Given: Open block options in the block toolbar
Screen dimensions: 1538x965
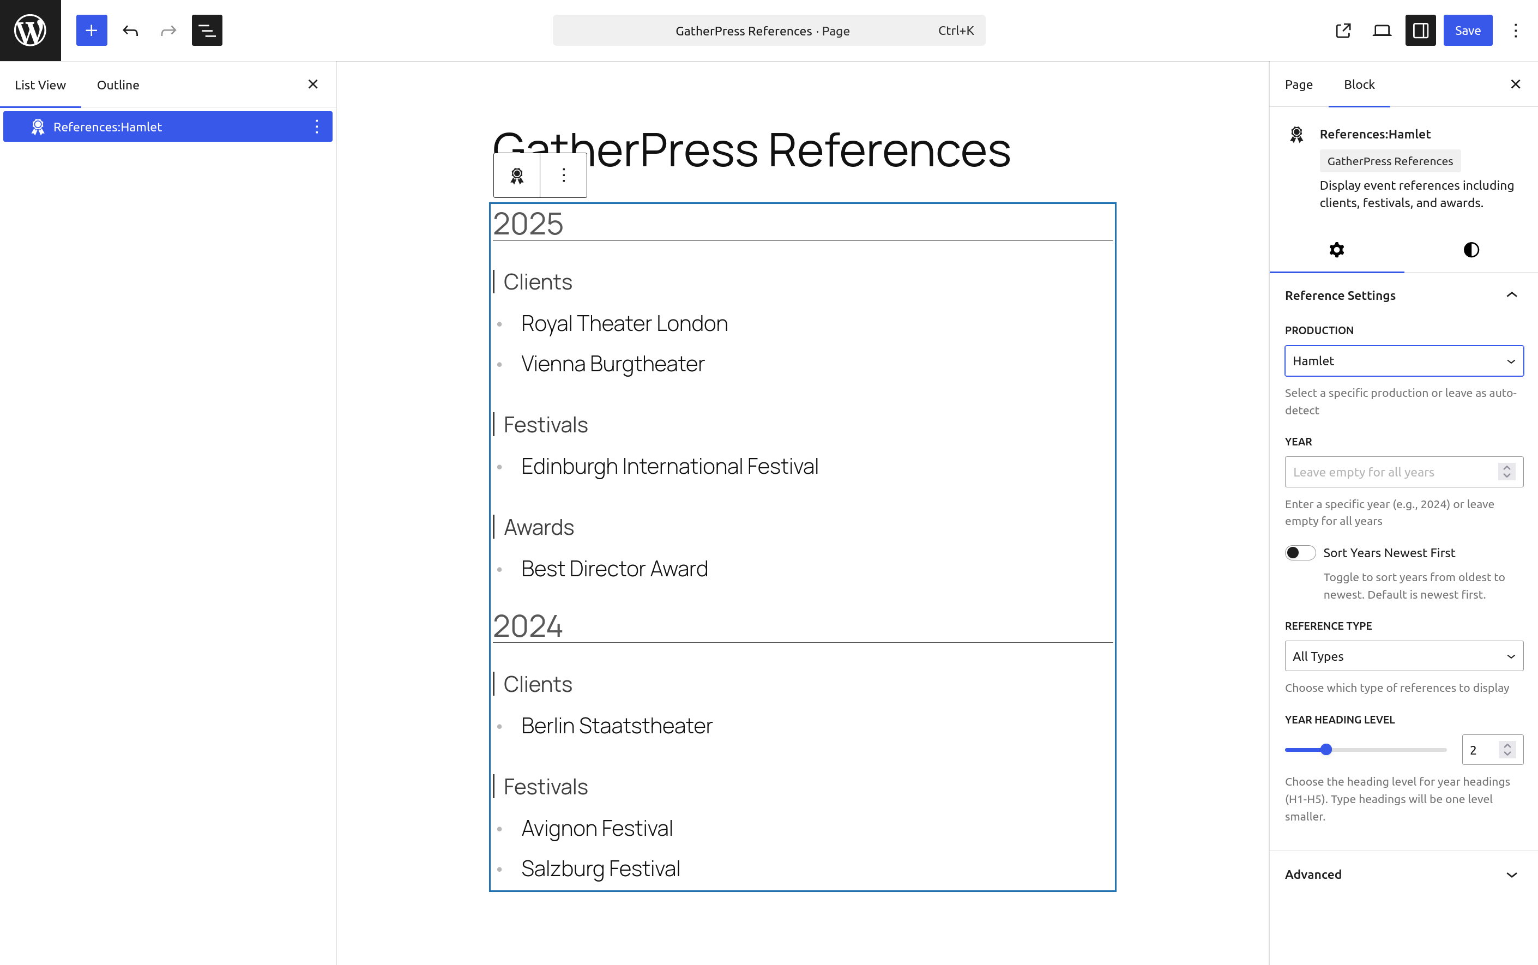Looking at the screenshot, I should (x=563, y=175).
